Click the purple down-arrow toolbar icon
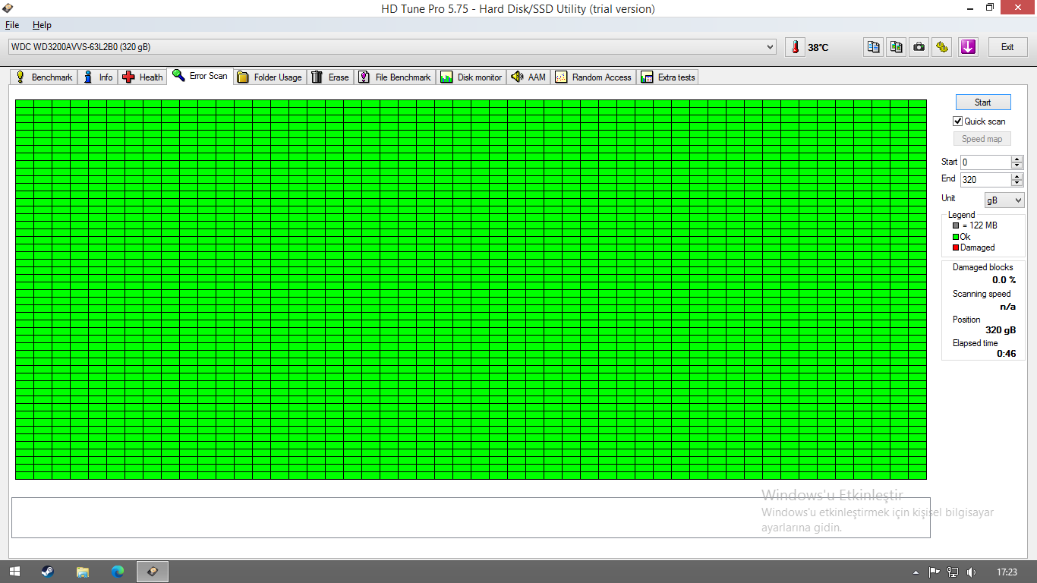Viewport: 1037px width, 583px height. (x=968, y=47)
